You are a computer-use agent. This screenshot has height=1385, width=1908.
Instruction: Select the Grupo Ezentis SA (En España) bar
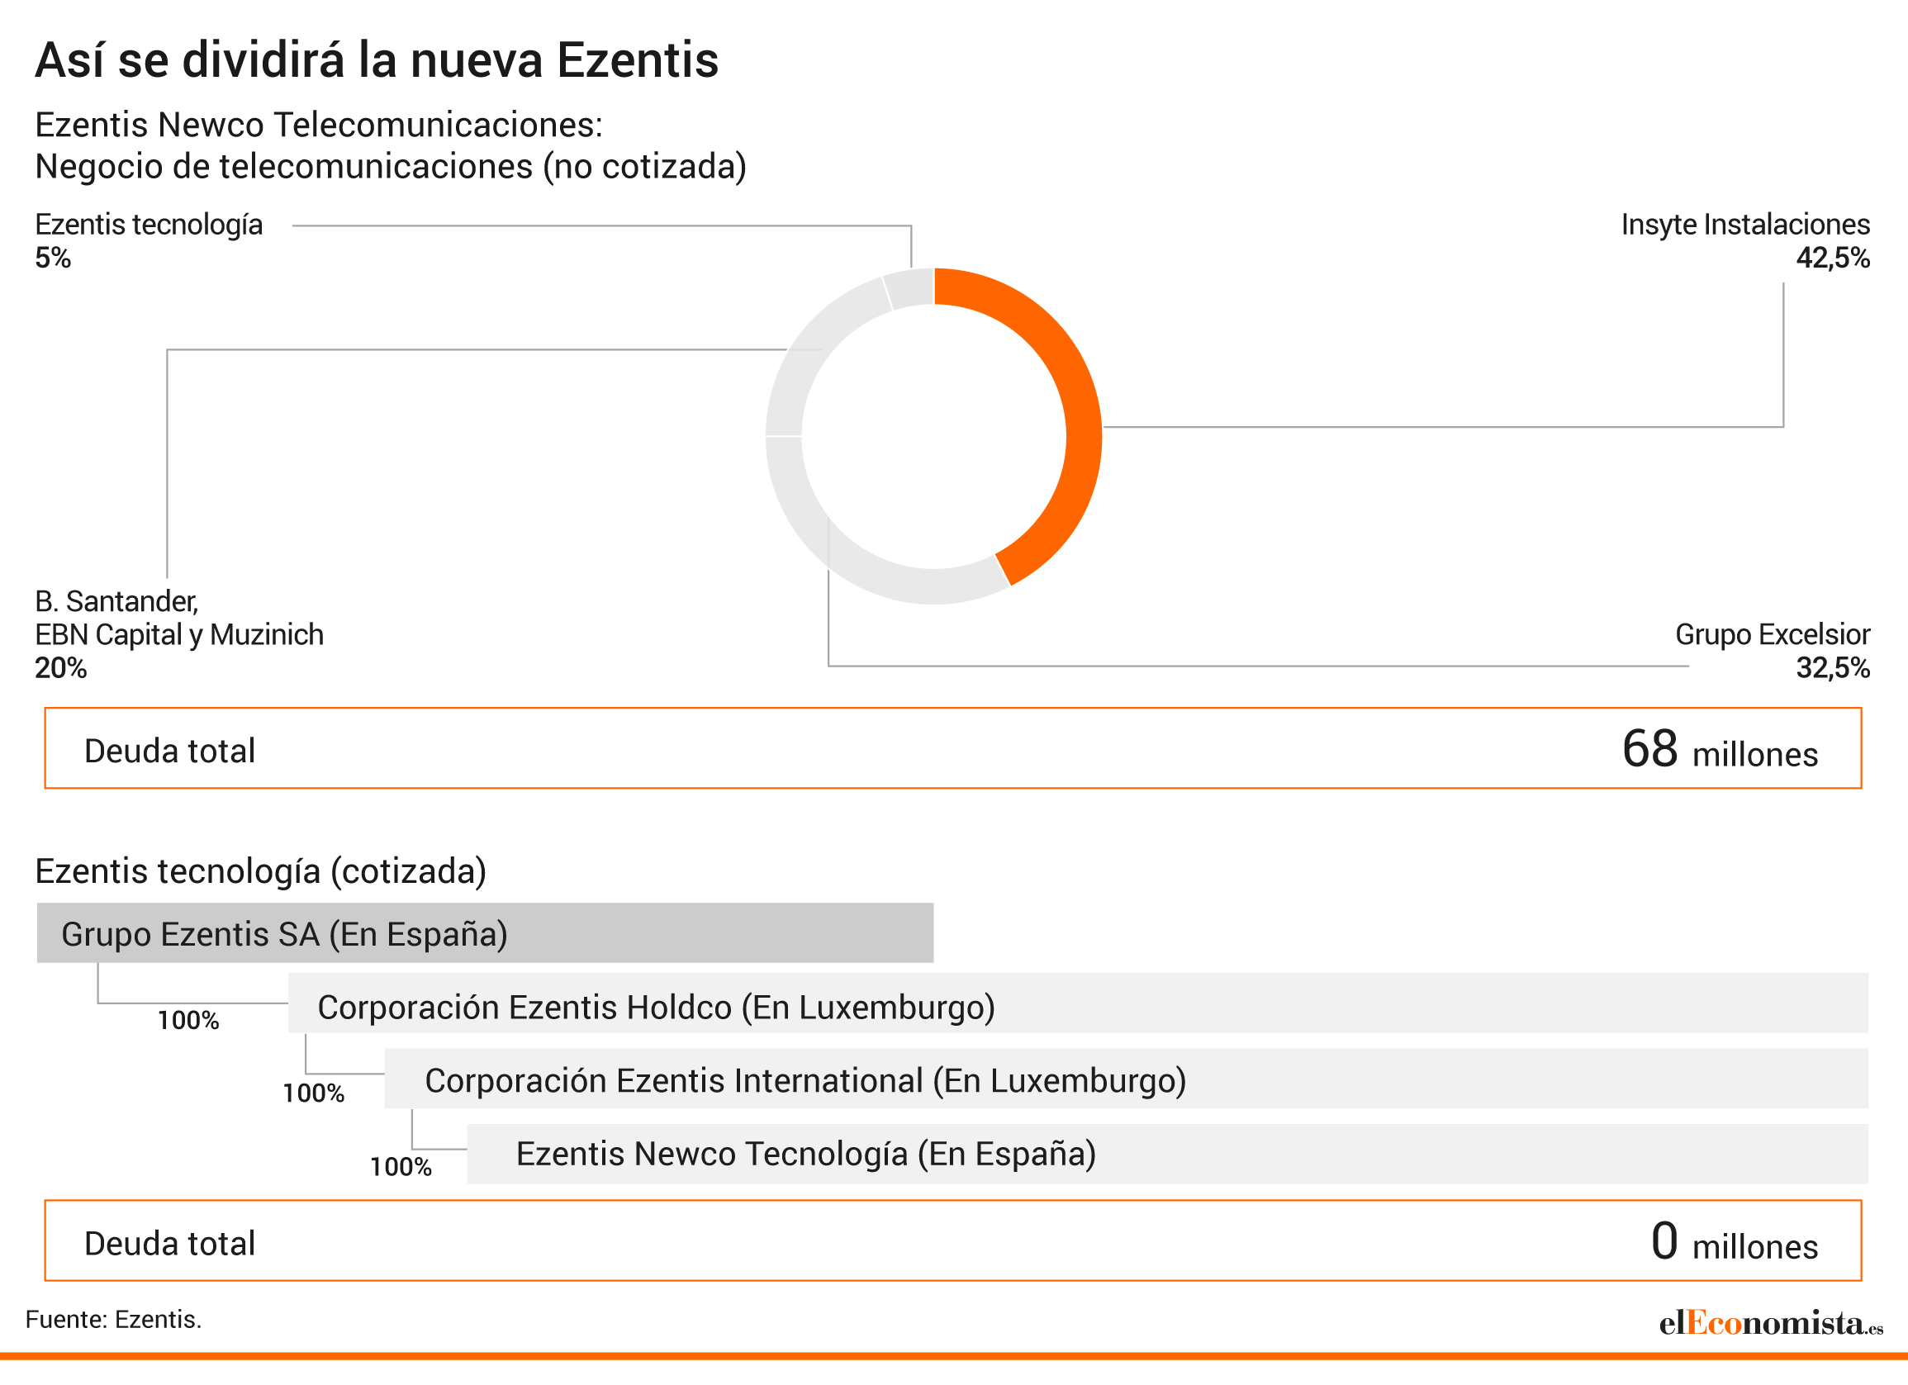click(486, 932)
